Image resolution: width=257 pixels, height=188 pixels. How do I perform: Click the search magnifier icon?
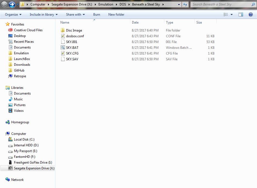coord(253,4)
